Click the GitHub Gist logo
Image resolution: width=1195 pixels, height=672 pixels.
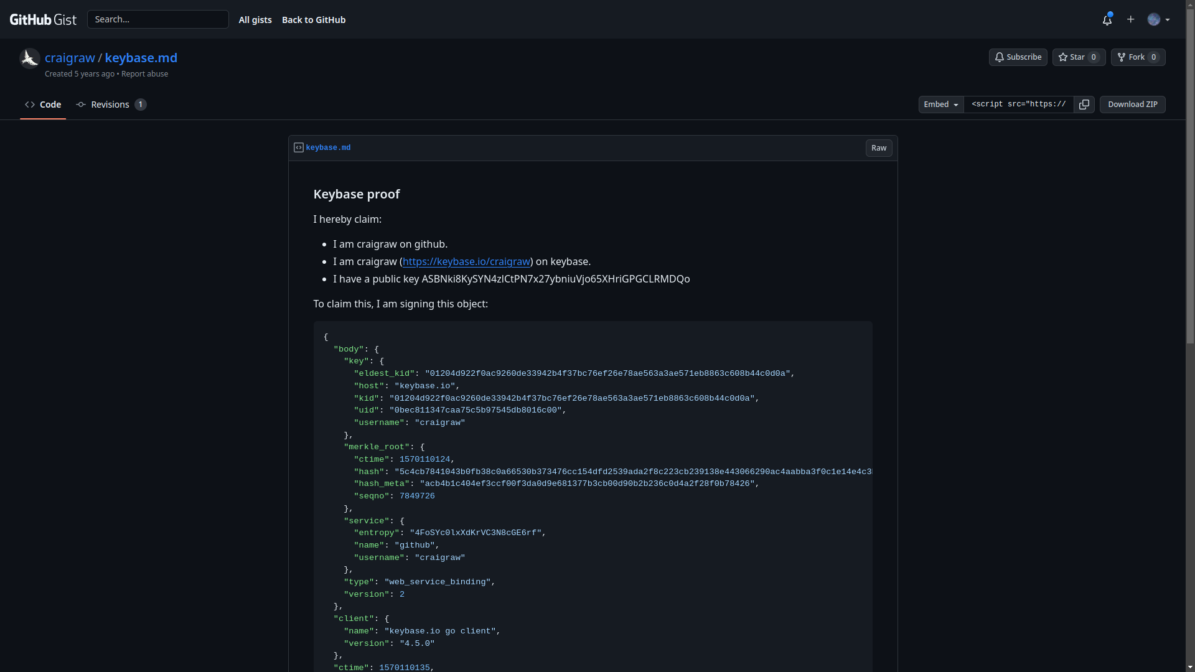click(43, 19)
